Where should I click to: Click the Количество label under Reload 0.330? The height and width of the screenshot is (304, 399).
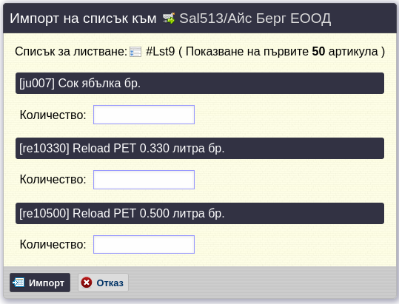(x=53, y=180)
